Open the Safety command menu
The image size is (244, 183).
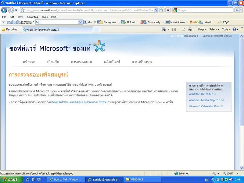point(214,29)
